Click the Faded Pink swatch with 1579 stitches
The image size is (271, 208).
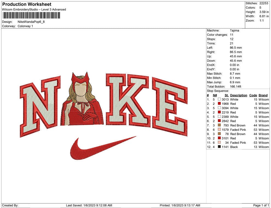(219, 129)
